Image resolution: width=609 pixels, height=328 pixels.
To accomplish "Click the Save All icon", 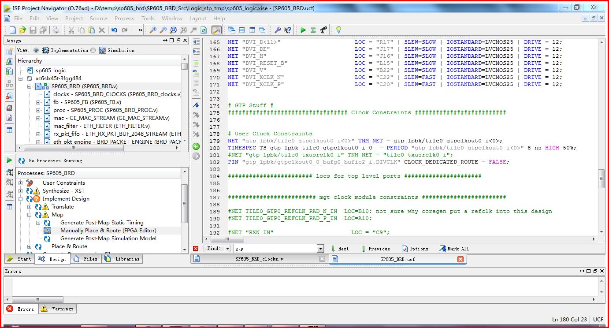I will point(43,30).
